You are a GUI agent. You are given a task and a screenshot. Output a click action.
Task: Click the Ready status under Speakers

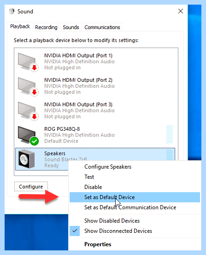(52, 165)
